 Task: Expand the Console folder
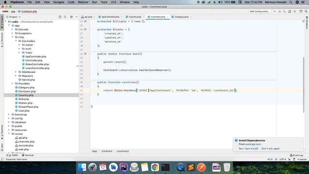click(x=13, y=29)
